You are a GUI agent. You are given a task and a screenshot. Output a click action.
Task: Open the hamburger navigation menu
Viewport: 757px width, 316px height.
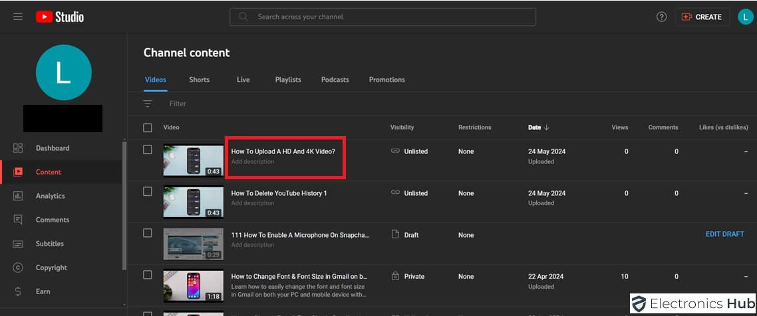pyautogui.click(x=18, y=17)
